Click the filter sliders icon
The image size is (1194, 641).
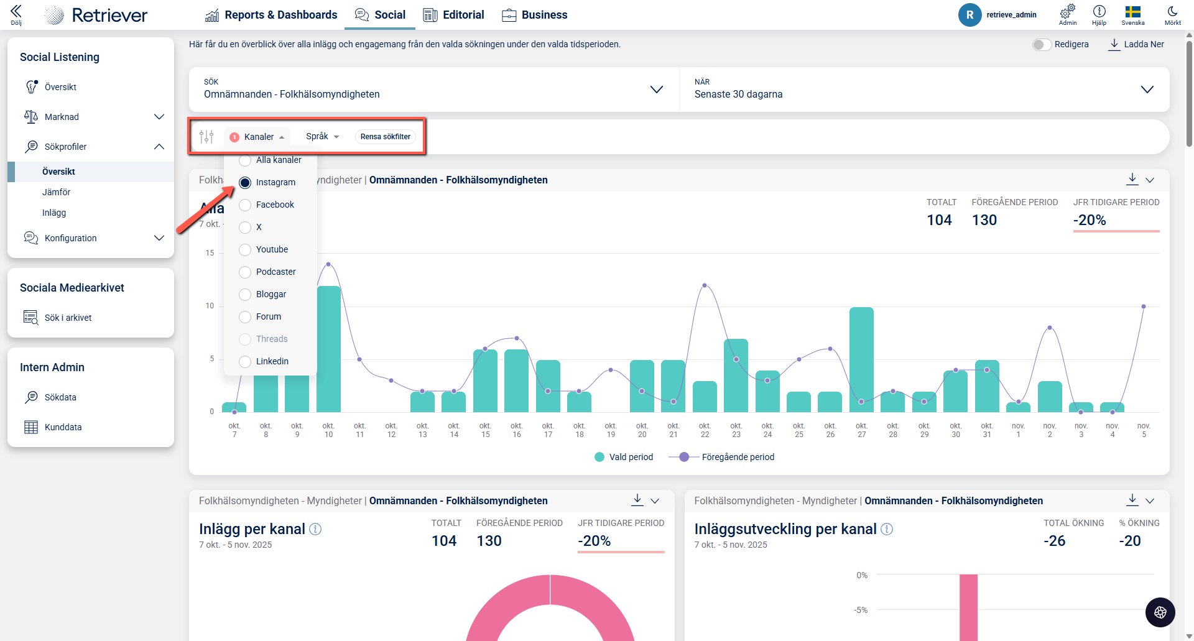(206, 137)
